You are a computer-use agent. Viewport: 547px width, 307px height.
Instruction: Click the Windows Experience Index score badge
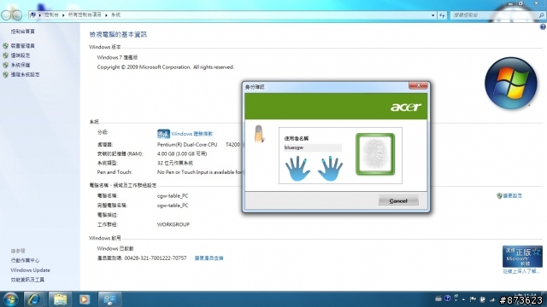point(163,134)
